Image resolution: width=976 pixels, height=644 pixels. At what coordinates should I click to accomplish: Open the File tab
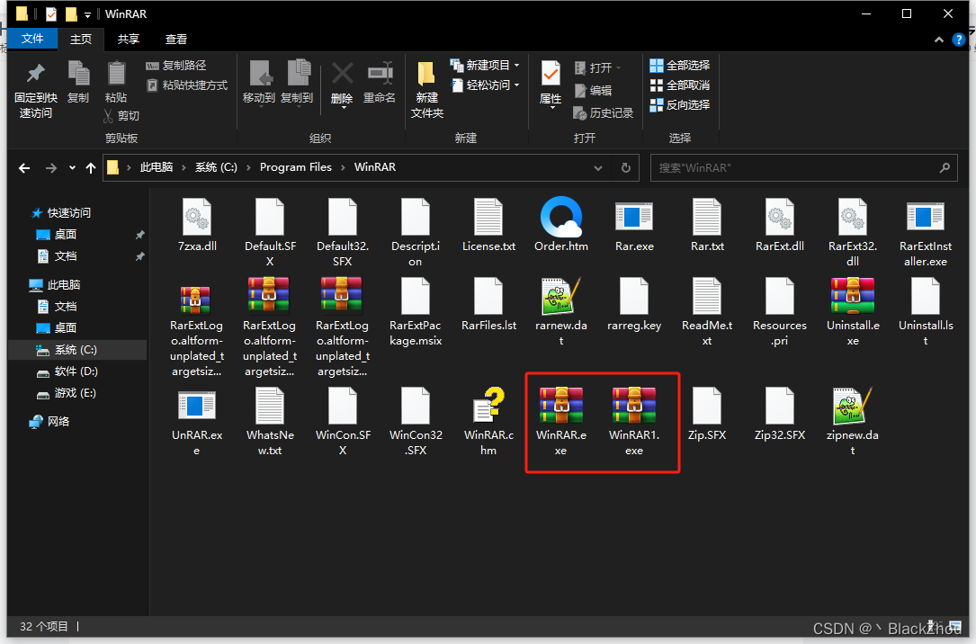point(32,39)
